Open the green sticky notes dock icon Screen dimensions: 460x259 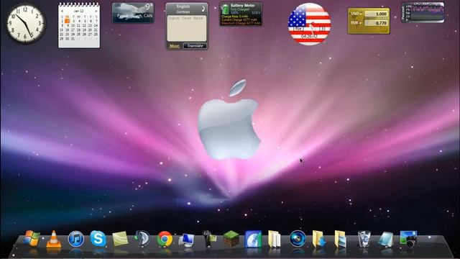pyautogui.click(x=120, y=239)
